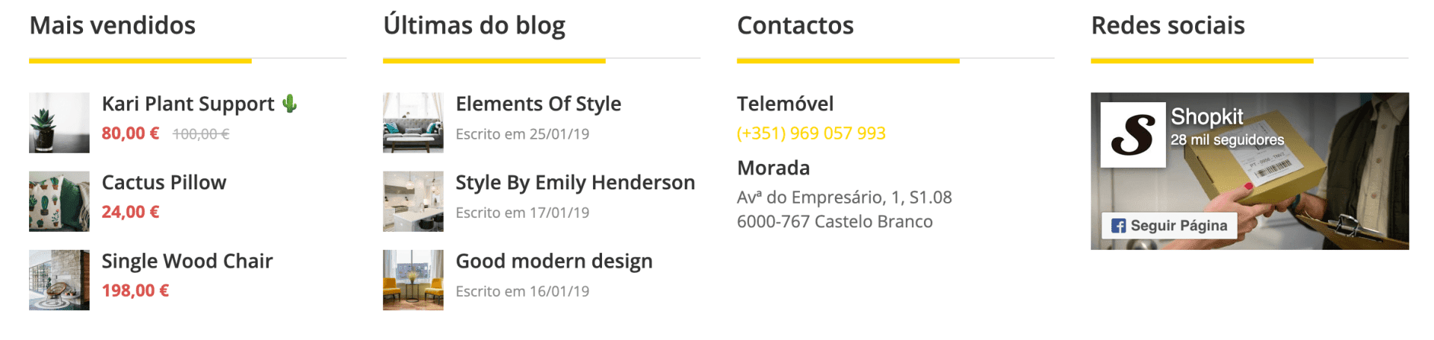This screenshot has height=340, width=1434.
Task: Click the Facebook icon on Seguir Página
Action: (x=1118, y=226)
